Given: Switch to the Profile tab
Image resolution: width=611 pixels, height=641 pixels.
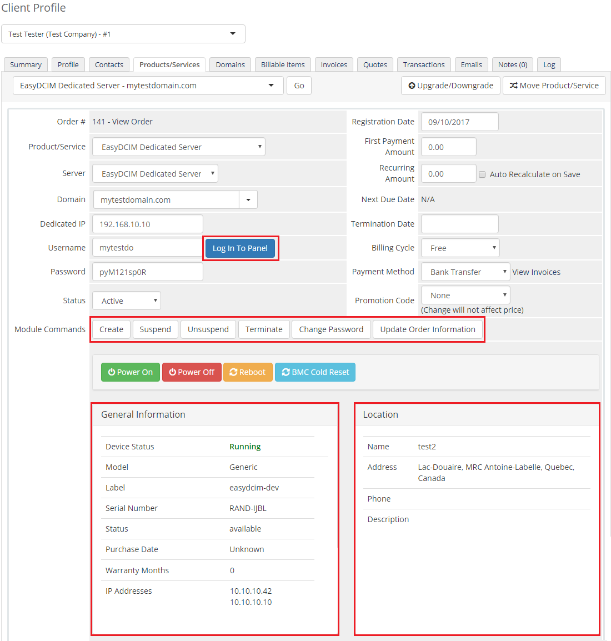Looking at the screenshot, I should (x=68, y=64).
